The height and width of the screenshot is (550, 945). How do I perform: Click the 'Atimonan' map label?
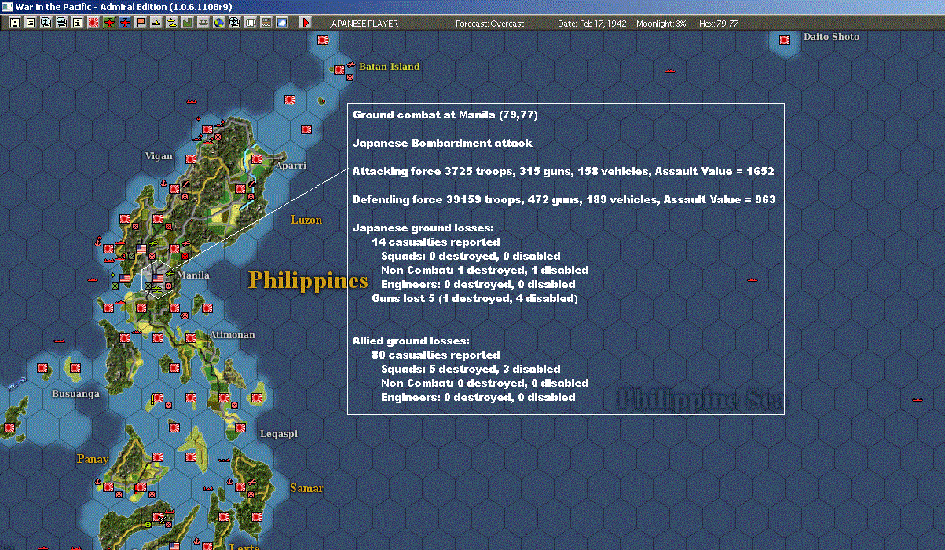pos(232,335)
